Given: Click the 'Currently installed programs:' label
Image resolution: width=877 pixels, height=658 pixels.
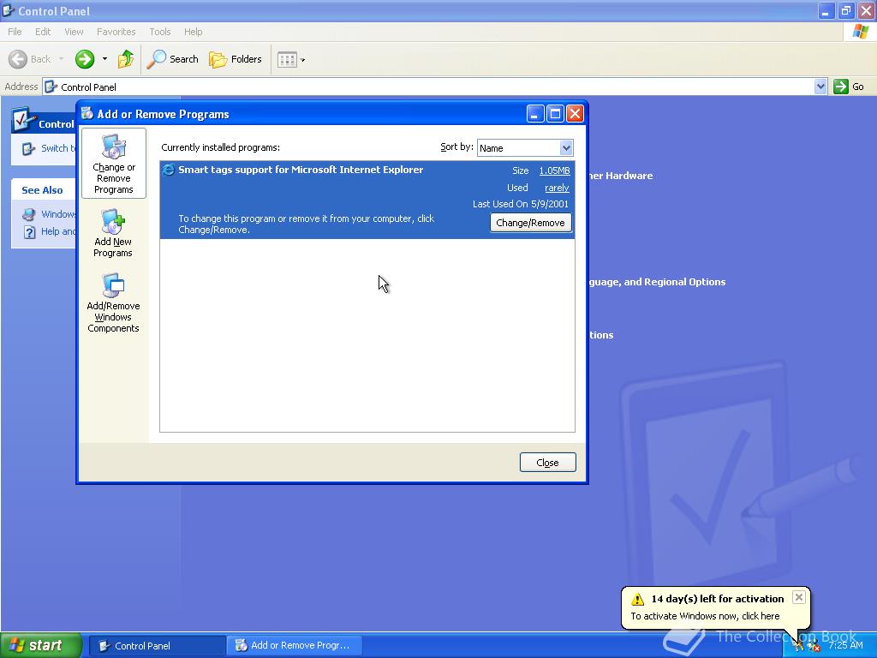Looking at the screenshot, I should point(220,147).
